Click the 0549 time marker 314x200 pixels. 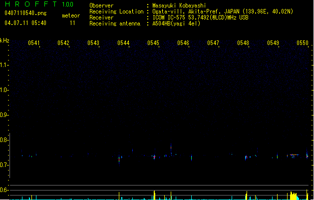tap(273, 43)
